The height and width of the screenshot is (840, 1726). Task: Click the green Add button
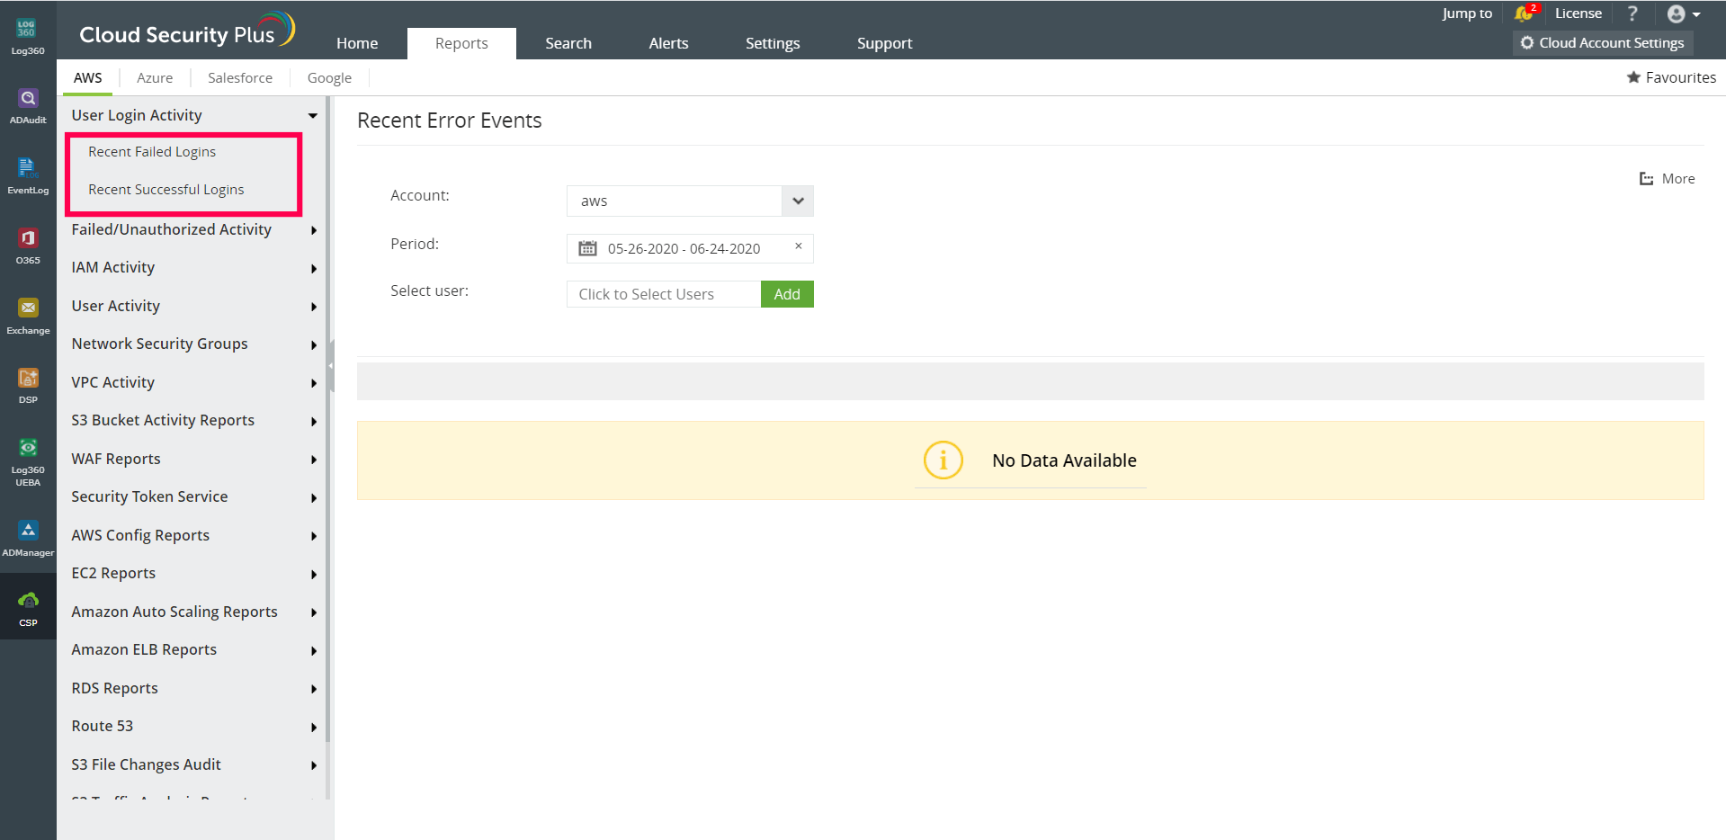tap(787, 294)
